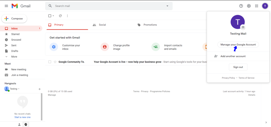271x127 pixels.
Task: Open the three-dot More options icon
Action: pos(67,16)
